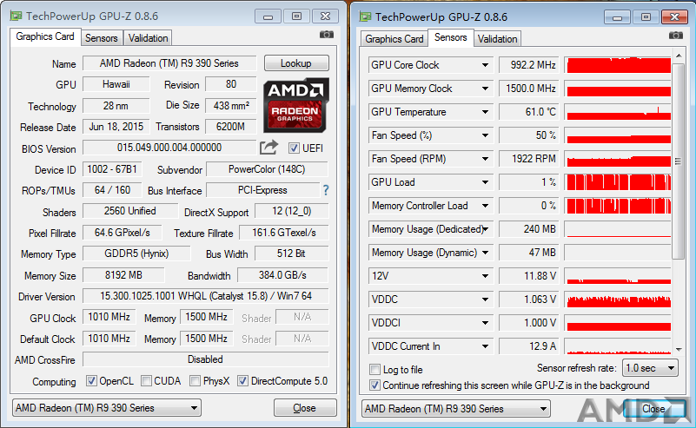Open the VDDCI sensor dropdown
The height and width of the screenshot is (428, 696).
tap(485, 323)
